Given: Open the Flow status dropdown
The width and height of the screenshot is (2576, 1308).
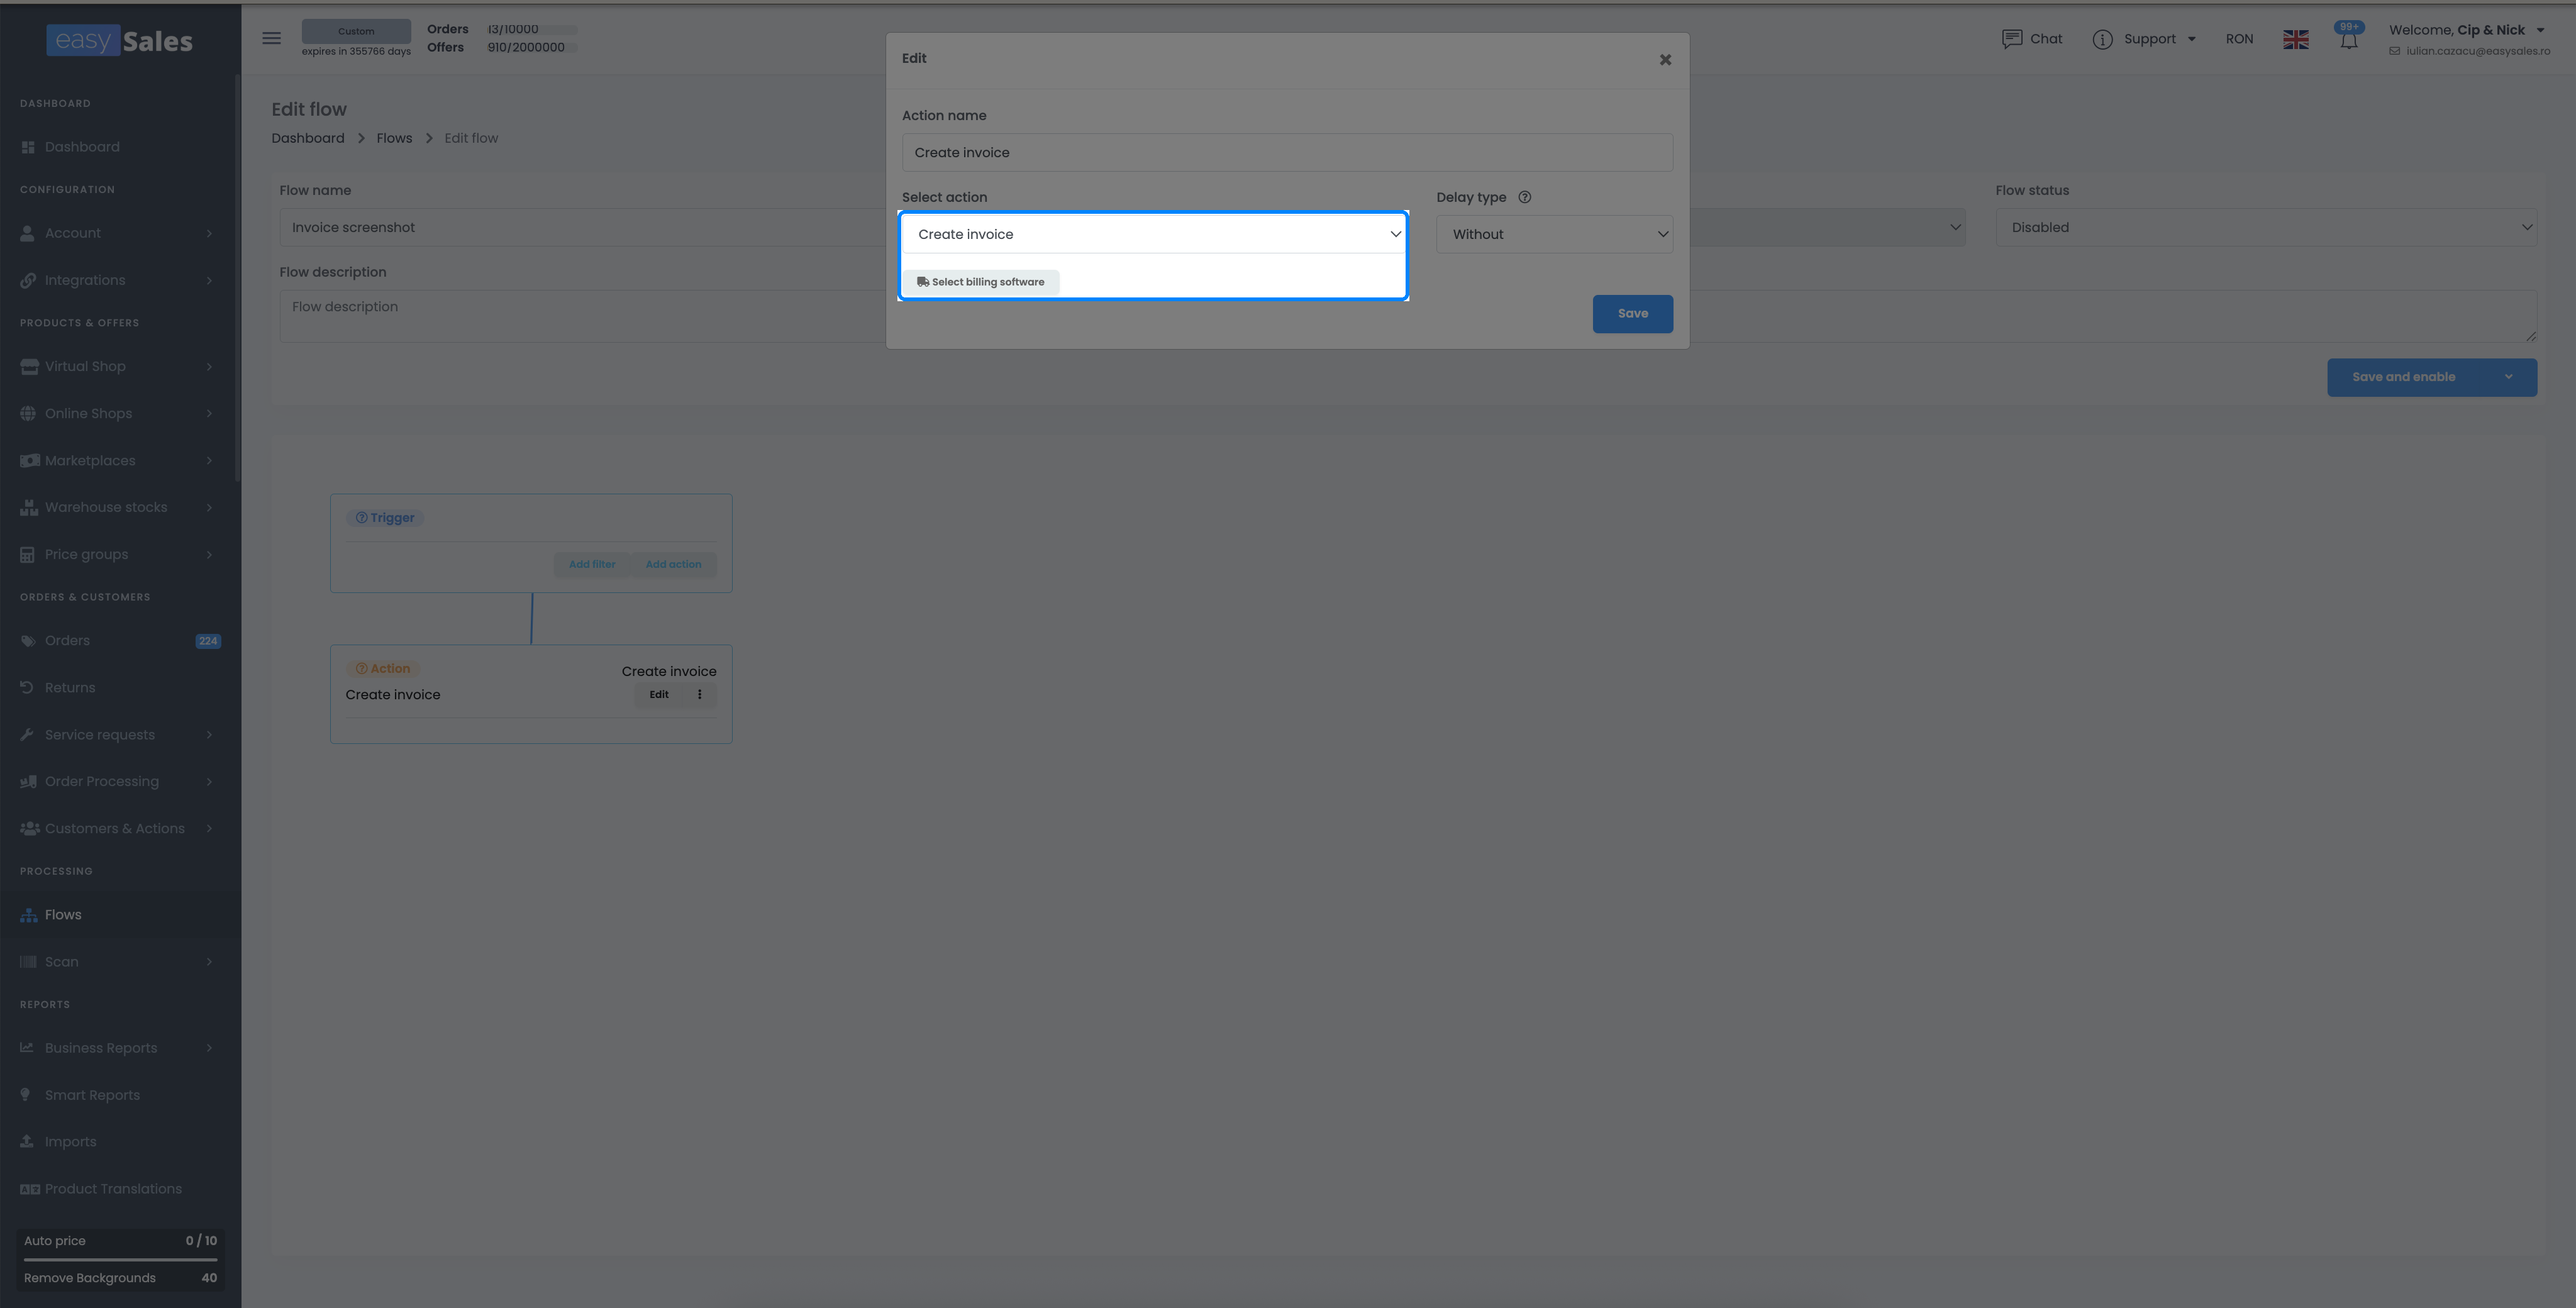Looking at the screenshot, I should [x=2265, y=227].
